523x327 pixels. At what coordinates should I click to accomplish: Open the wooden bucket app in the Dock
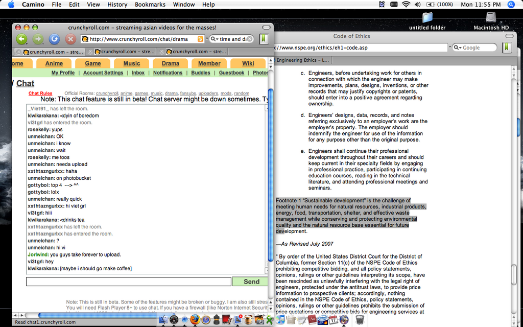tap(249, 319)
